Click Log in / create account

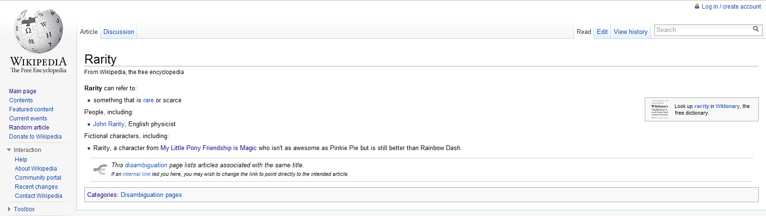(731, 7)
